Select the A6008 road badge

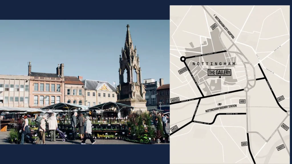pos(183,70)
